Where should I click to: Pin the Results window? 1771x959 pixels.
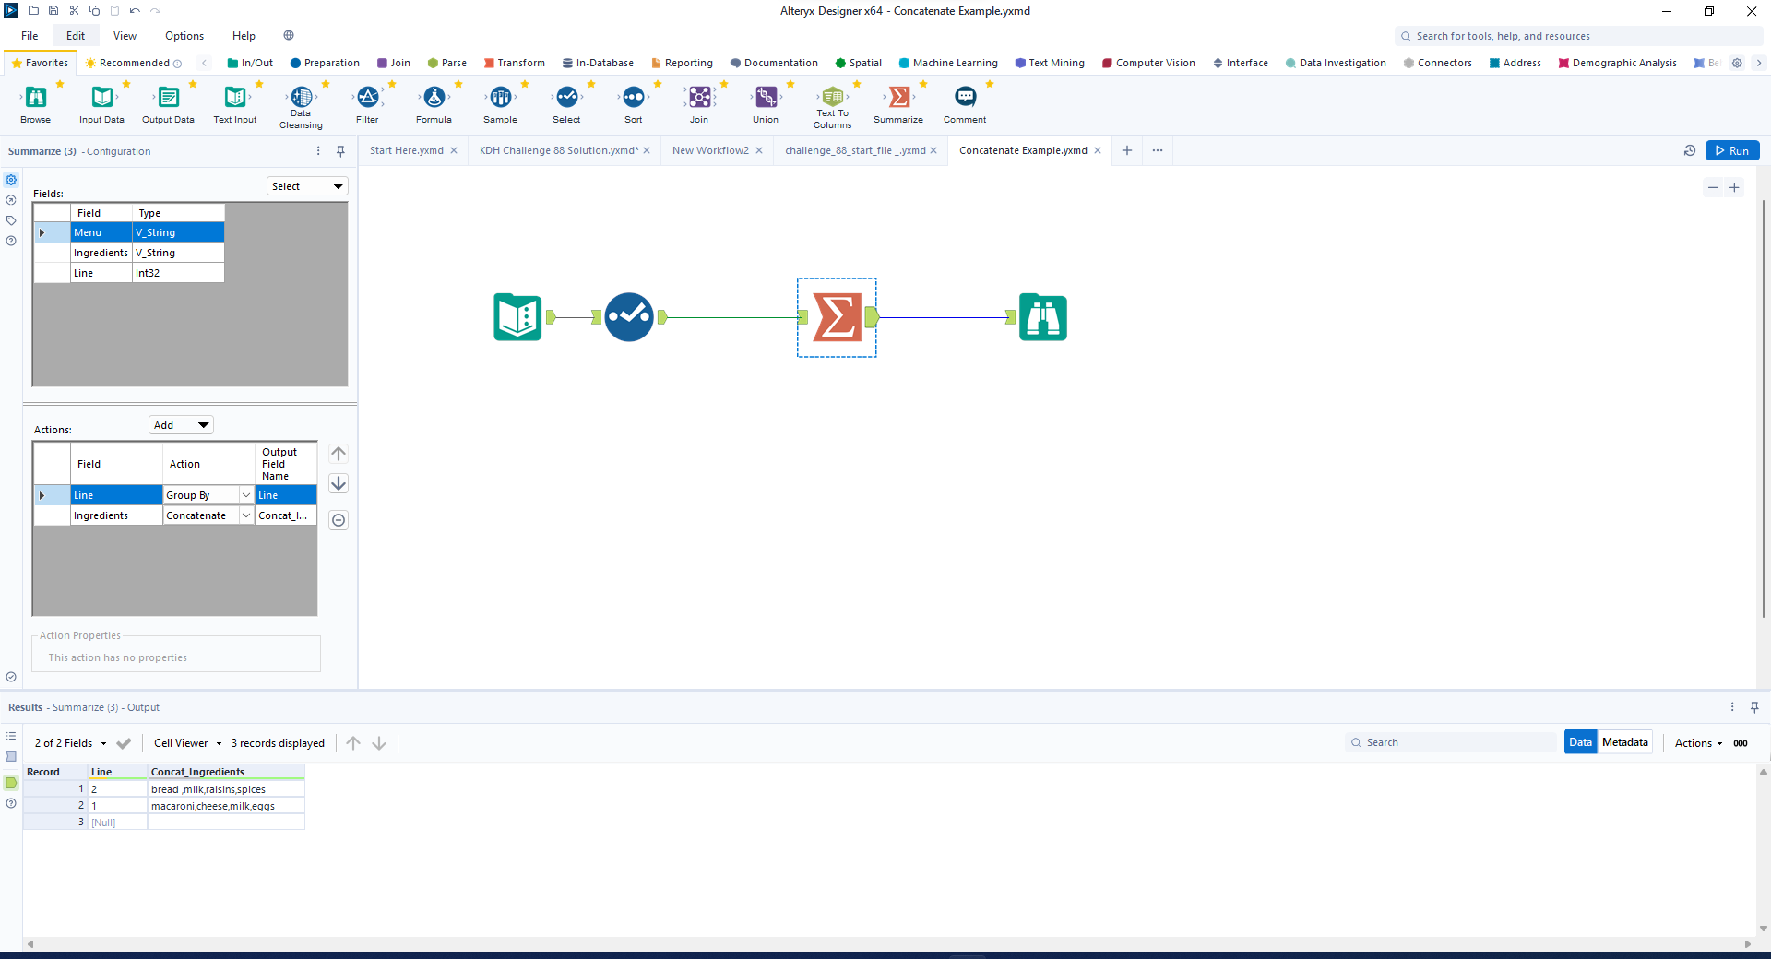point(1754,707)
